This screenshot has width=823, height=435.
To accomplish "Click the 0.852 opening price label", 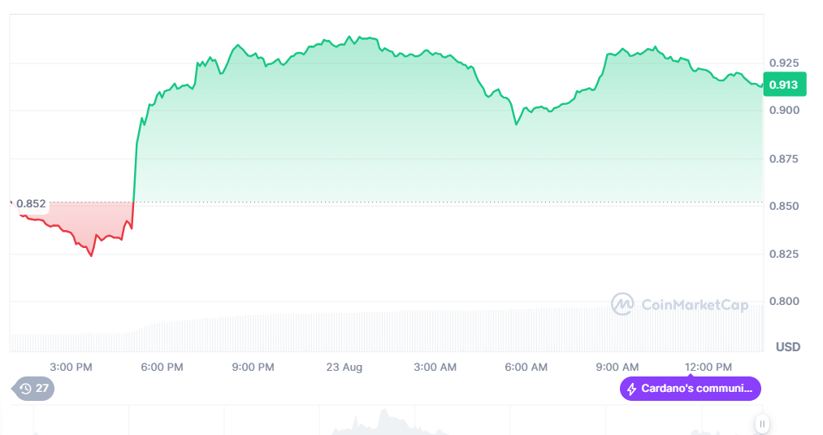I will point(31,204).
